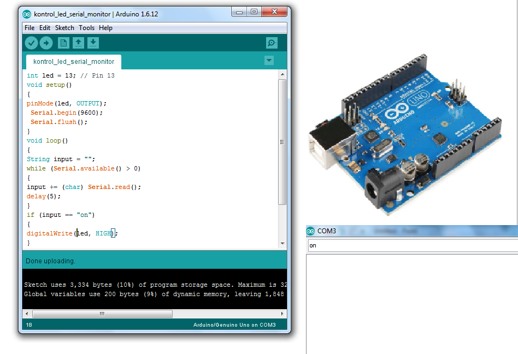Viewport: 518px width, 354px height.
Task: Click the console horizontal scrollbar thumb
Action: [102, 314]
